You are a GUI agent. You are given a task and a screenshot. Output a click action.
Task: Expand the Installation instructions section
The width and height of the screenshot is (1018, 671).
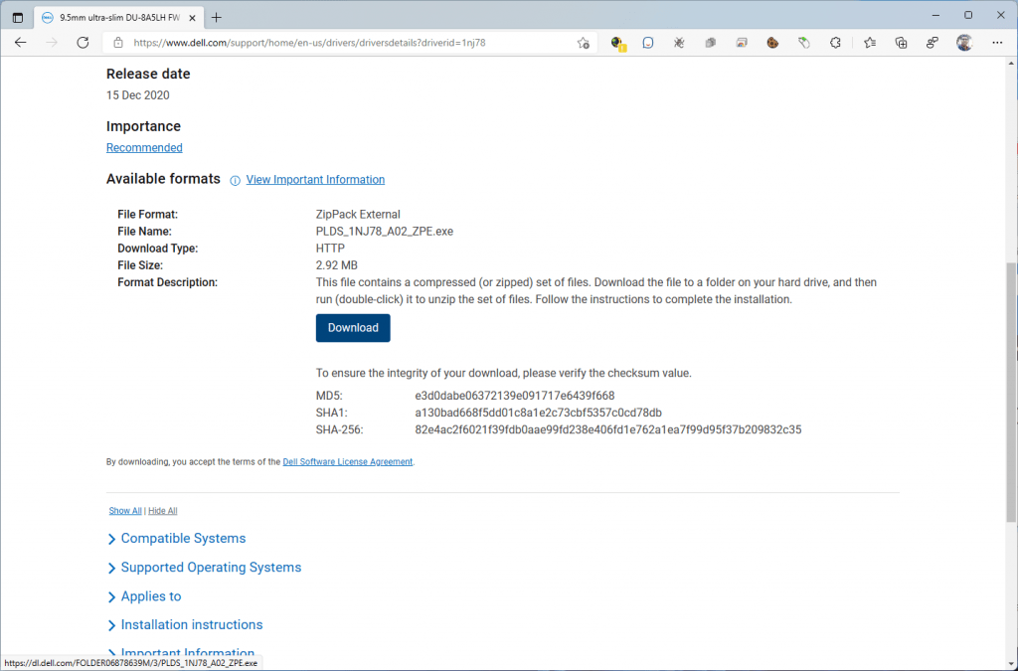pyautogui.click(x=192, y=624)
